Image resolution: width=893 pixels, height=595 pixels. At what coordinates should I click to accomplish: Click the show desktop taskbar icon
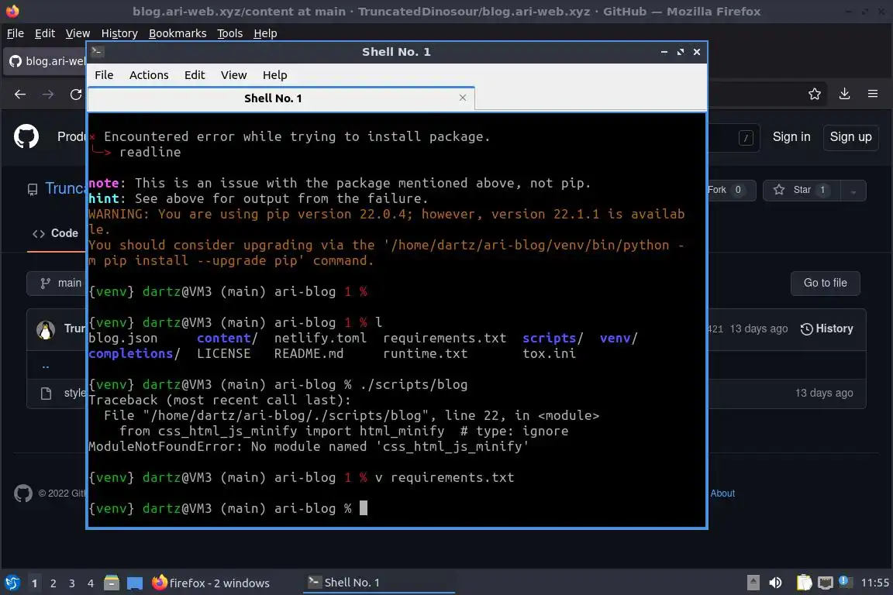[x=134, y=583]
